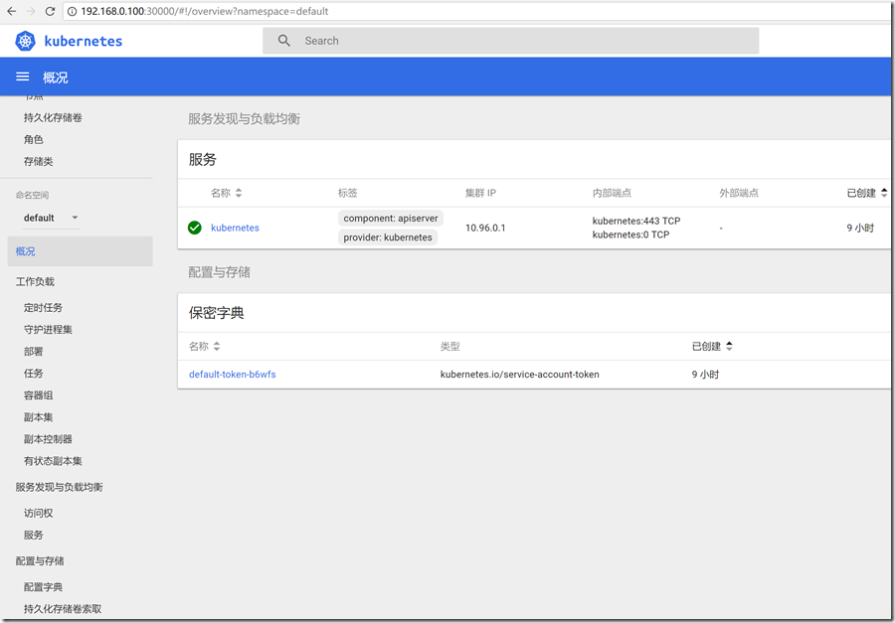This screenshot has width=895, height=623.
Task: Click the 外部端点 column header
Action: (x=739, y=193)
